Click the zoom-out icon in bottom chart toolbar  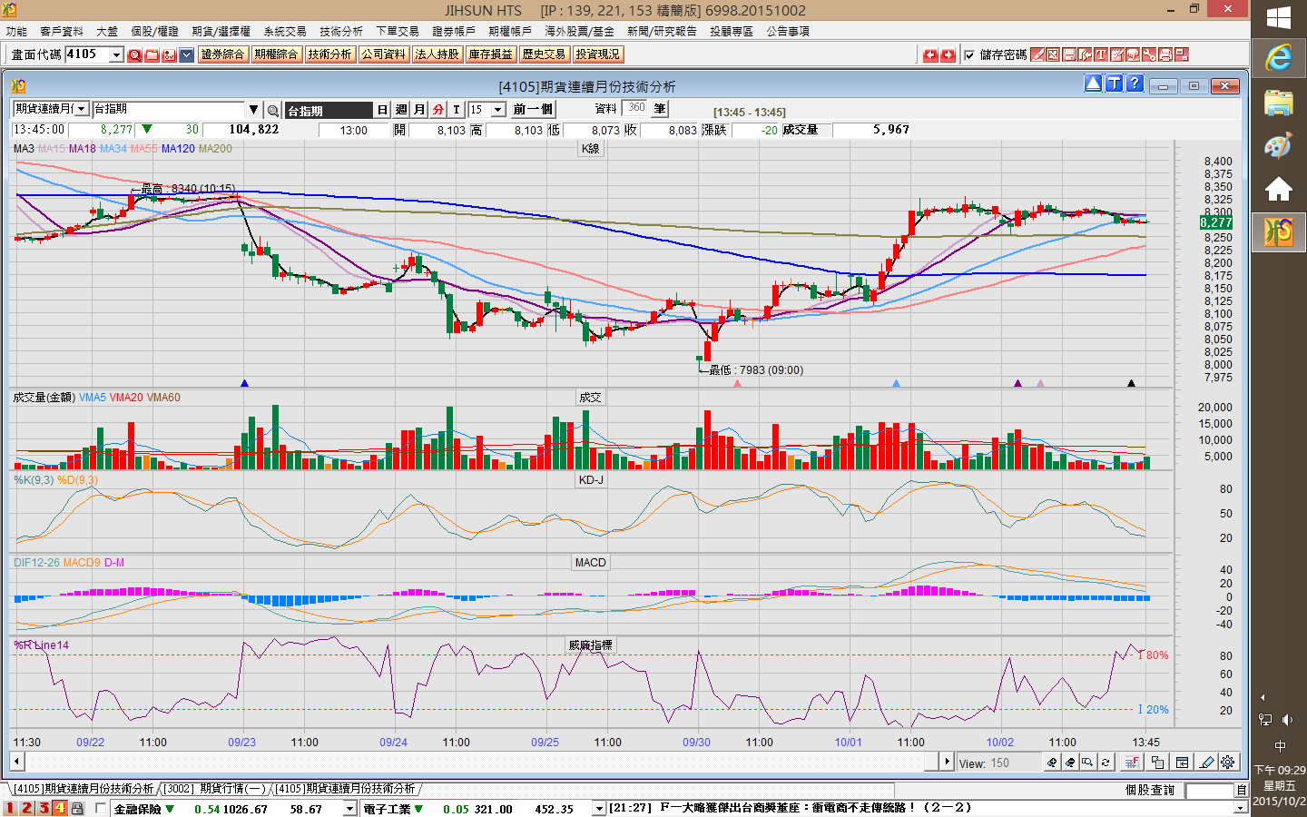click(1070, 763)
